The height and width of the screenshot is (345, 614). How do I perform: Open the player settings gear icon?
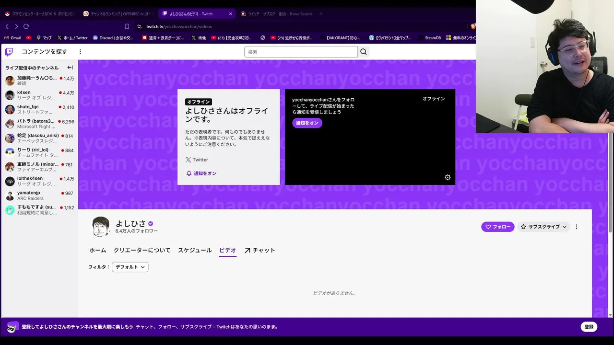[x=448, y=177]
